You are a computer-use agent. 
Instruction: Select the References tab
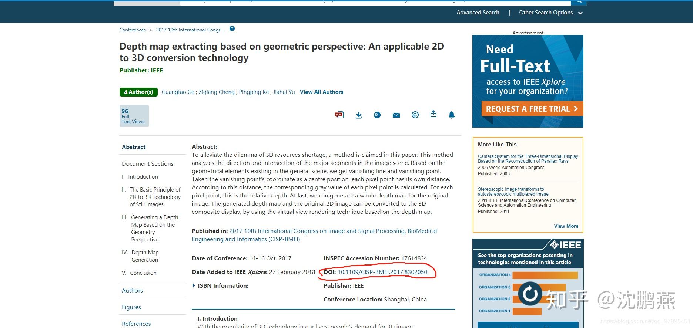(x=136, y=324)
